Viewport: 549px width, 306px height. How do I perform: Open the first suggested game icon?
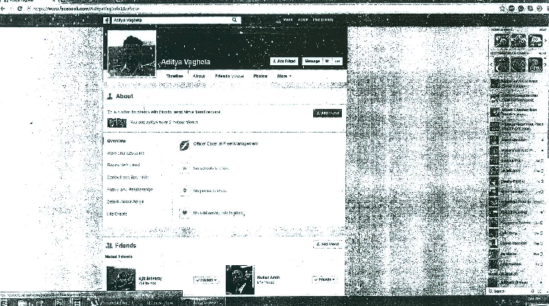tap(502, 41)
